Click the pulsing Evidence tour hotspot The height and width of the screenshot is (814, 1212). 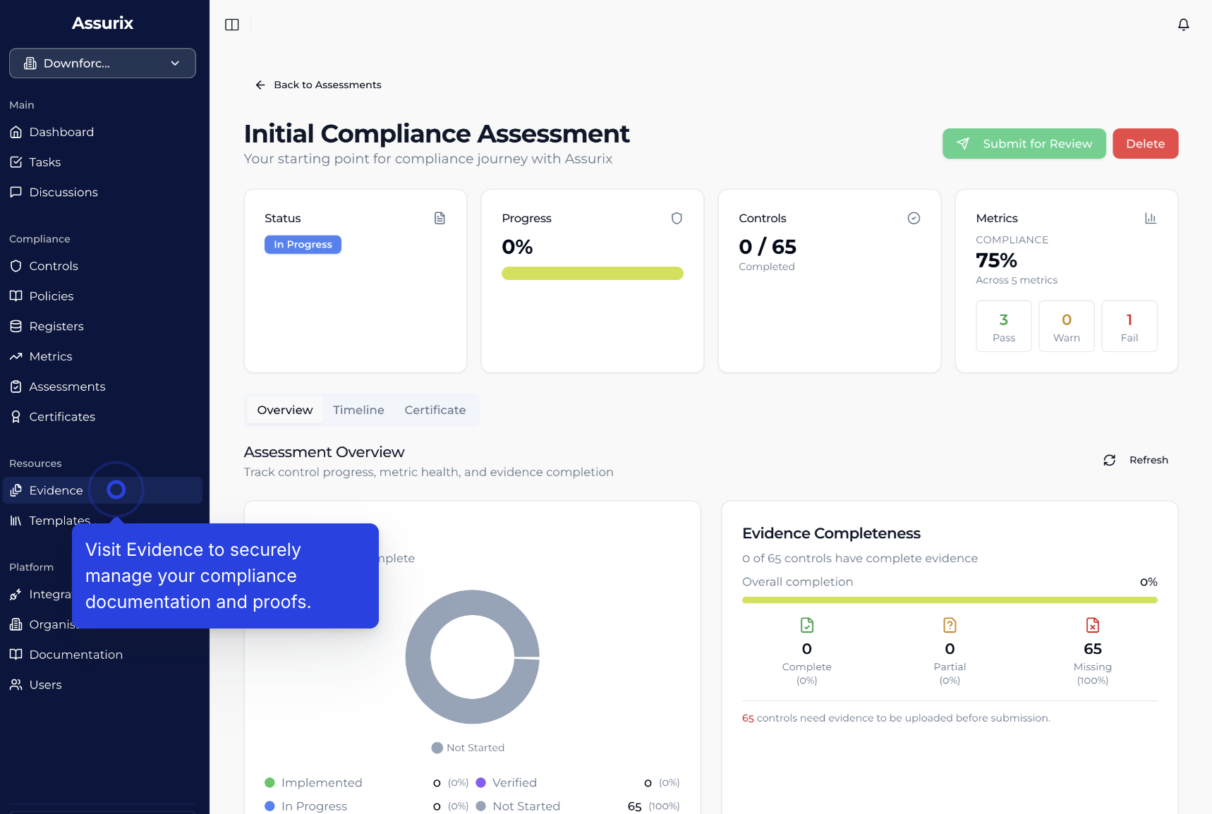click(116, 490)
